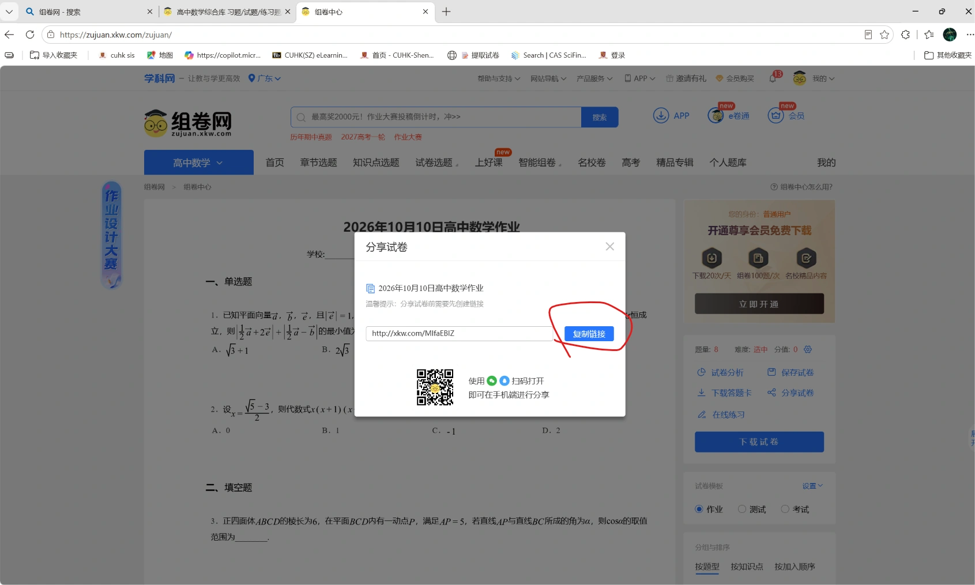The image size is (975, 585).
Task: Click the QR code image
Action: [x=435, y=387]
